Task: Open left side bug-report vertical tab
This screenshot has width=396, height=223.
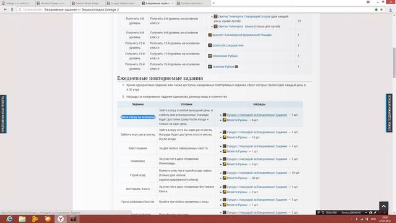Action: click(x=3, y=114)
